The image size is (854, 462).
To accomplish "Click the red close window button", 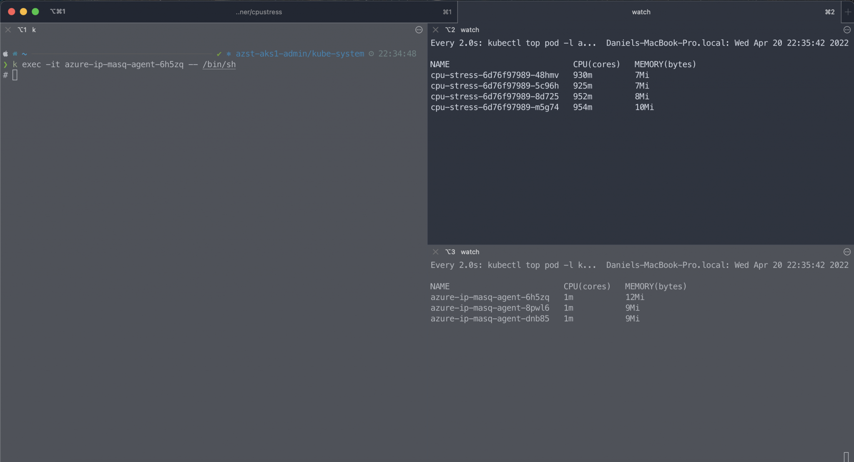I will tap(12, 12).
